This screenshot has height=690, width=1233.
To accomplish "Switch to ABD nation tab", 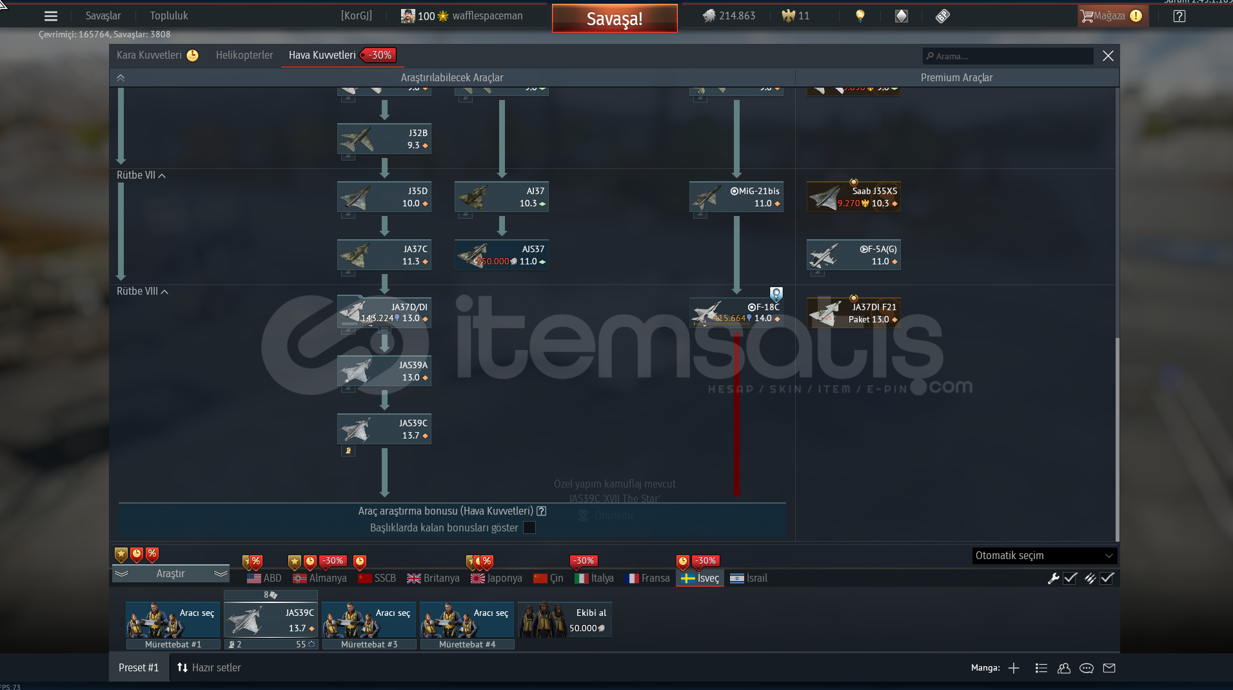I will pos(264,578).
